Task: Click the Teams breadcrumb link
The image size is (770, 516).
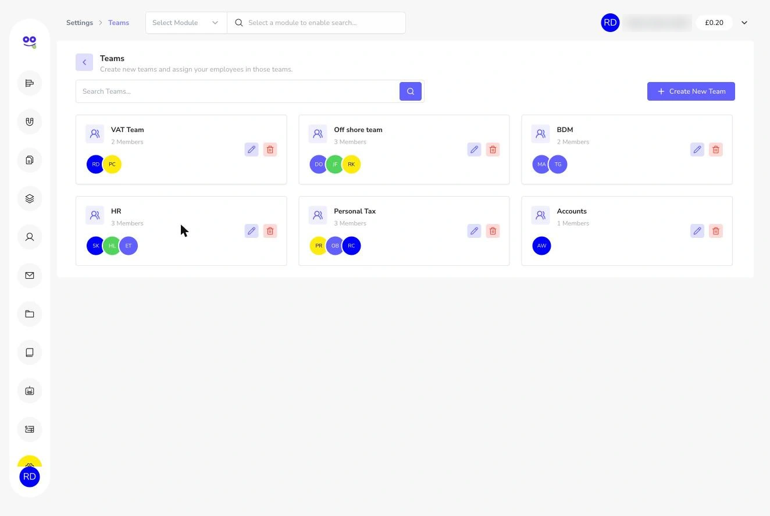Action: (119, 23)
